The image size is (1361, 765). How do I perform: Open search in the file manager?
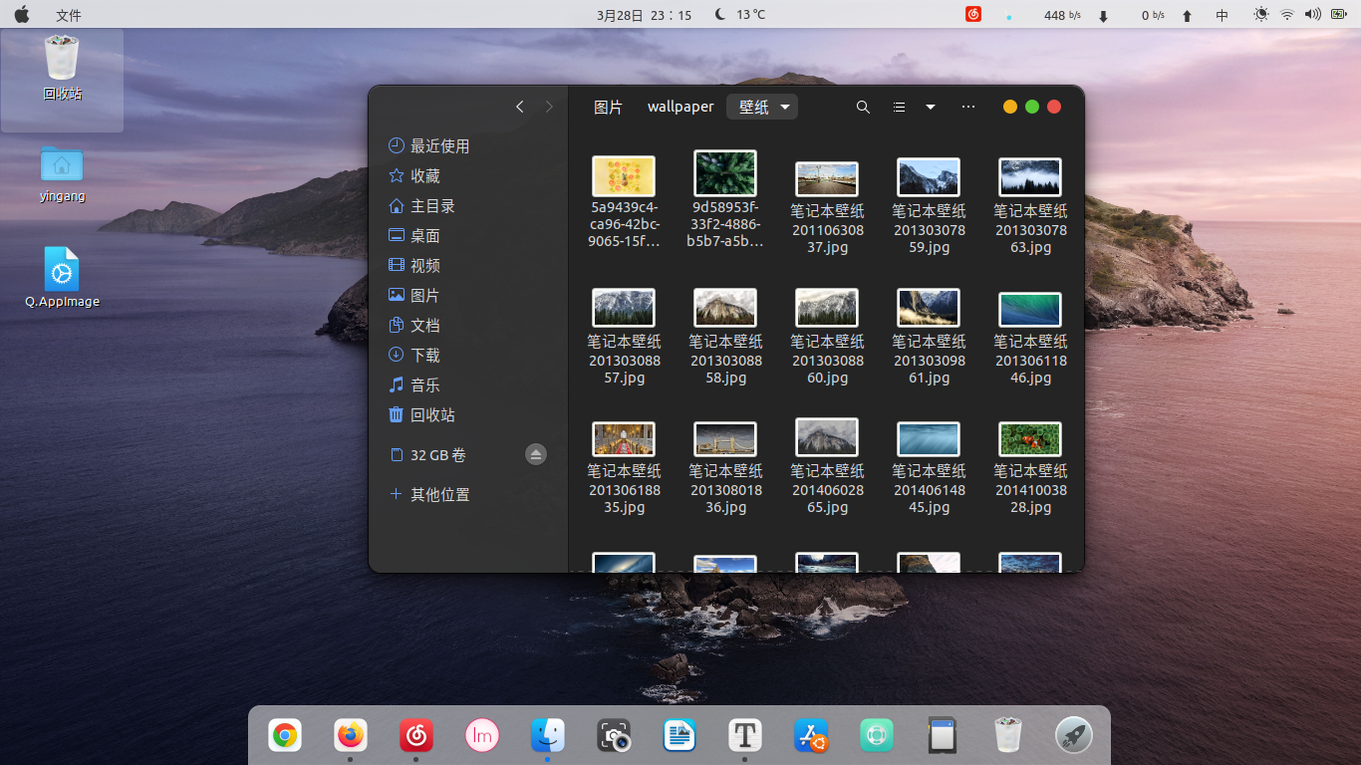863,107
